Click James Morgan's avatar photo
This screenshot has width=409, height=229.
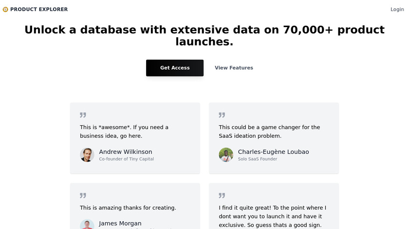[x=87, y=225]
